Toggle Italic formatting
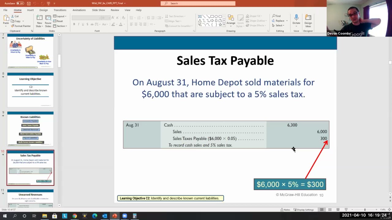 click(x=78, y=24)
